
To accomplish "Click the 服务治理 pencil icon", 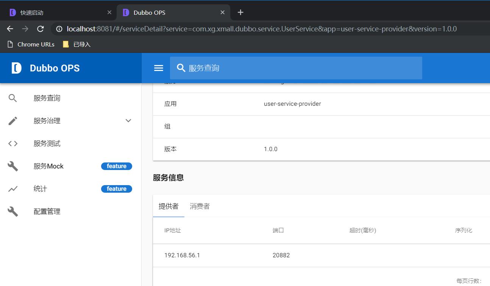I will click(x=13, y=121).
